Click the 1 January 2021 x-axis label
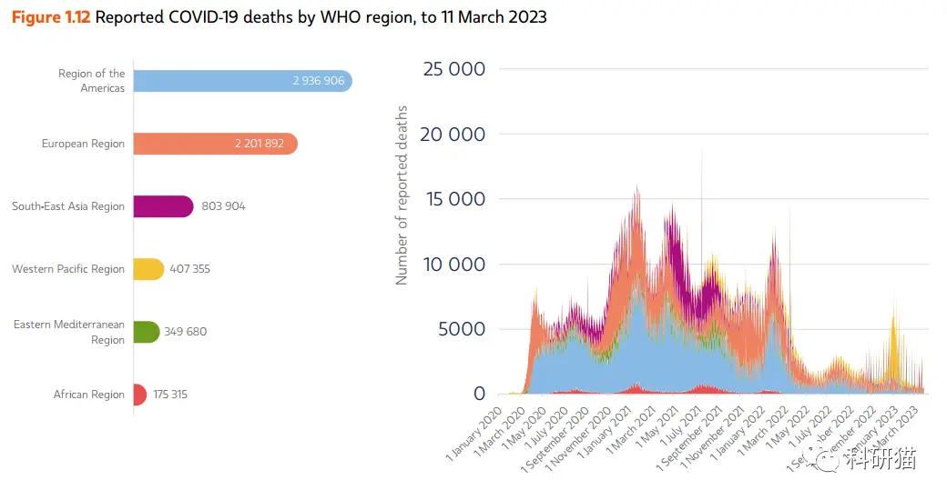947x500 pixels. click(604, 433)
